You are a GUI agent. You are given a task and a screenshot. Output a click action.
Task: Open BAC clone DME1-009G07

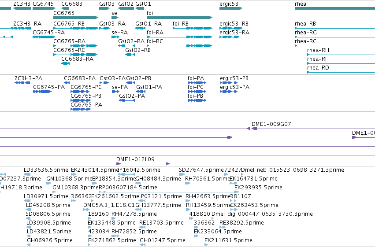271,124
